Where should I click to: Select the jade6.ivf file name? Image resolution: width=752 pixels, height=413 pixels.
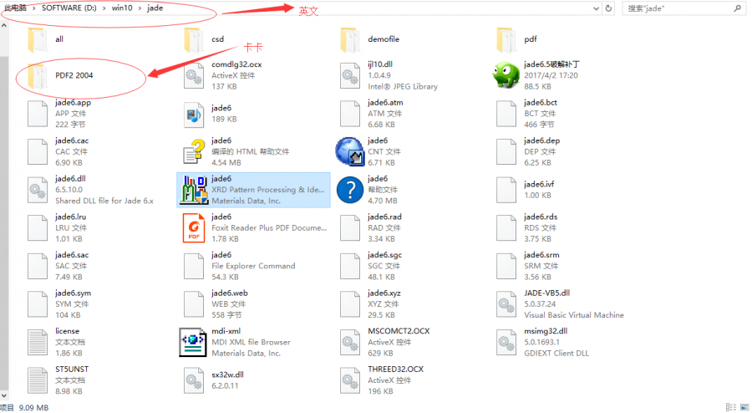pyautogui.click(x=539, y=184)
